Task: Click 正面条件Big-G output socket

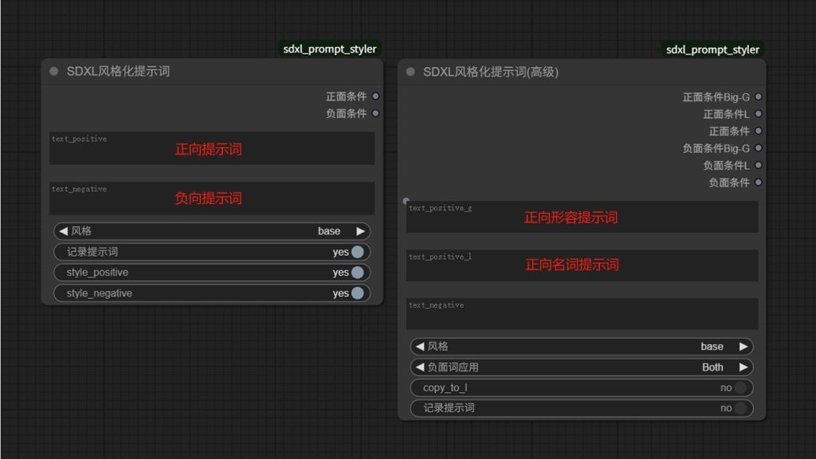Action: [x=759, y=96]
